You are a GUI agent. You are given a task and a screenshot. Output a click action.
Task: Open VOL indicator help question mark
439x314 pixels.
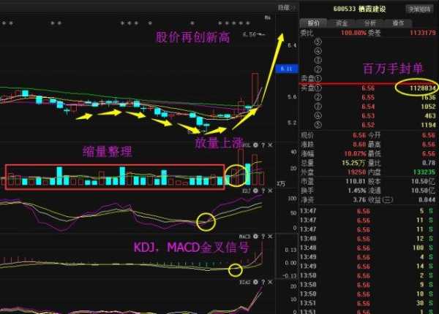tap(263, 145)
